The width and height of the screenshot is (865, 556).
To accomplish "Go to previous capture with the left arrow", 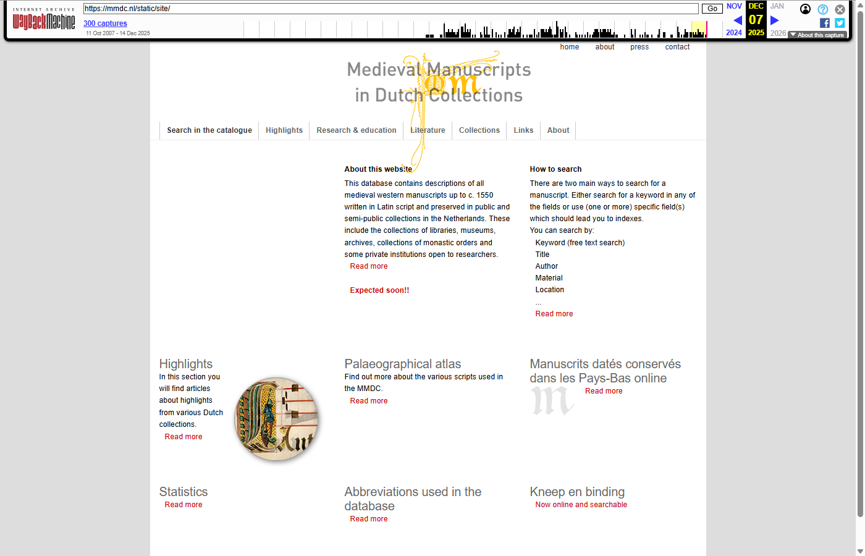I will pyautogui.click(x=738, y=20).
